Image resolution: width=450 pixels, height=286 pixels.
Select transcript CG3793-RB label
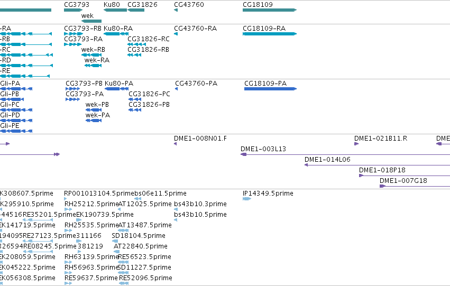pos(82,29)
